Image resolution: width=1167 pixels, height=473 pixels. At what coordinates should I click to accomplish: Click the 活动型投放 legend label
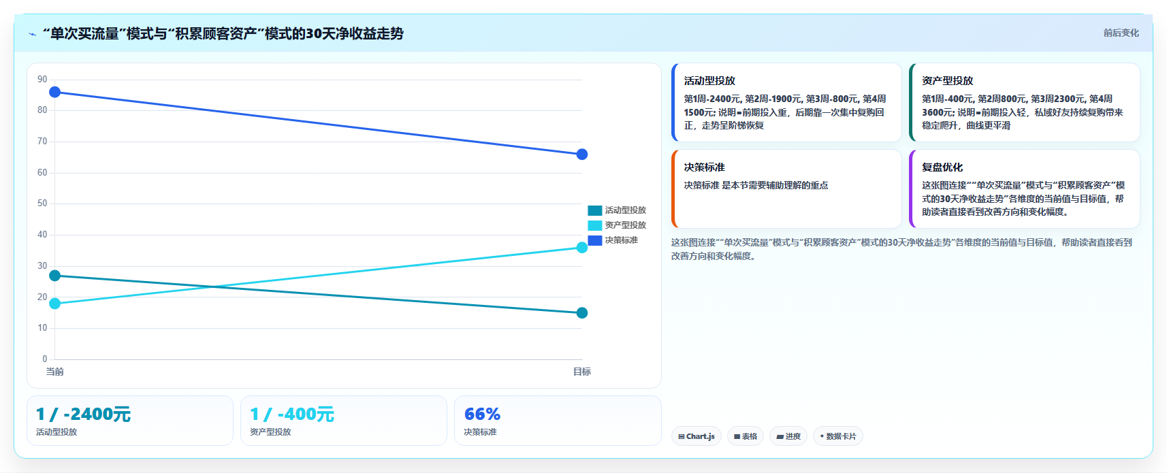point(625,210)
